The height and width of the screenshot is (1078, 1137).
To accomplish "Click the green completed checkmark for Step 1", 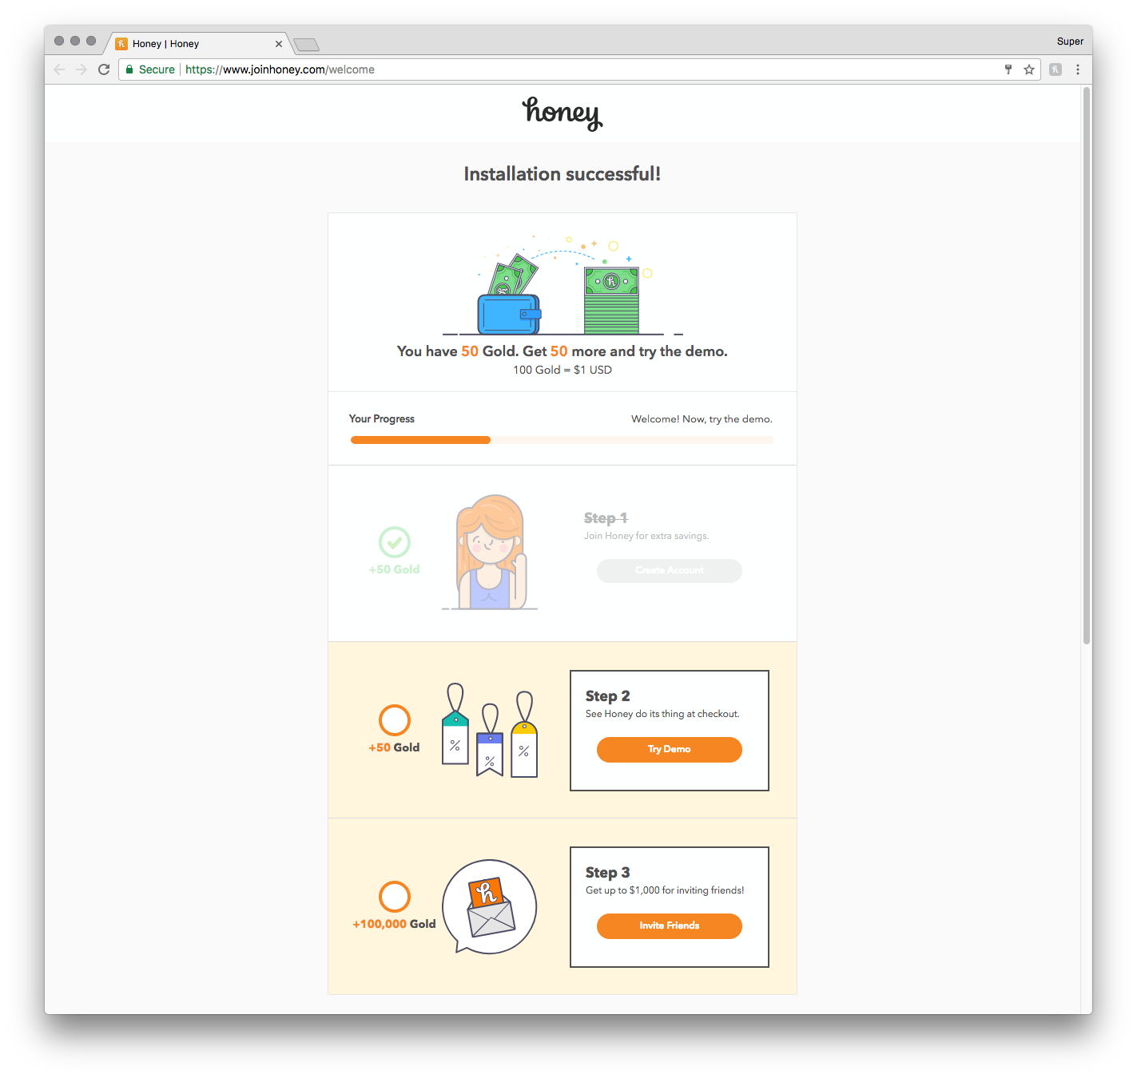I will coord(395,542).
